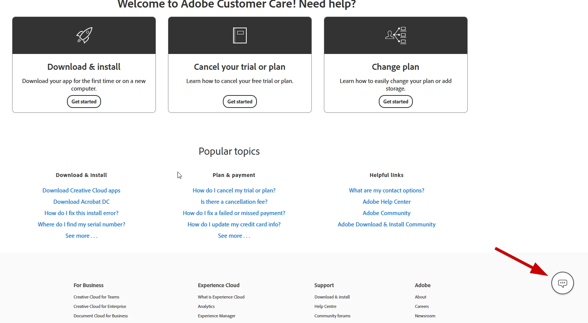Click text 'Learn how to cancel your free trial or plan.'
Image resolution: width=588 pixels, height=323 pixels.
pyautogui.click(x=240, y=81)
